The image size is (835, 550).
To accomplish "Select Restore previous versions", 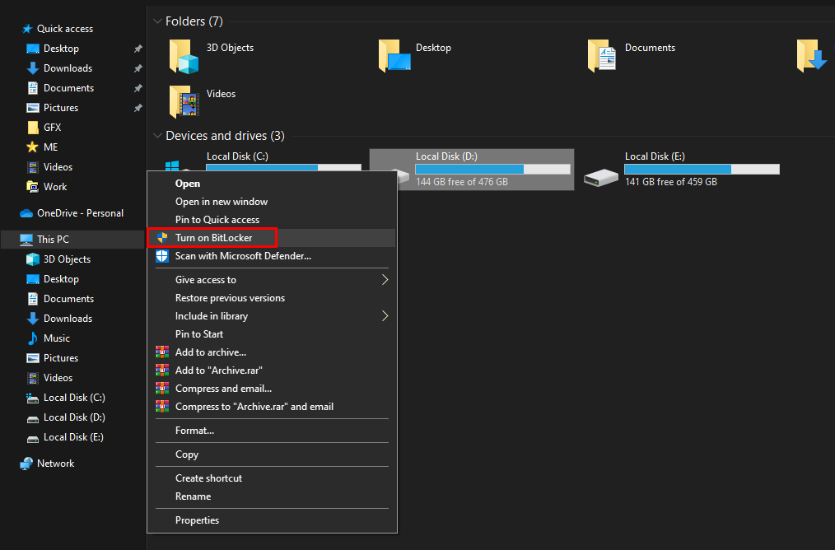I will [x=230, y=297].
